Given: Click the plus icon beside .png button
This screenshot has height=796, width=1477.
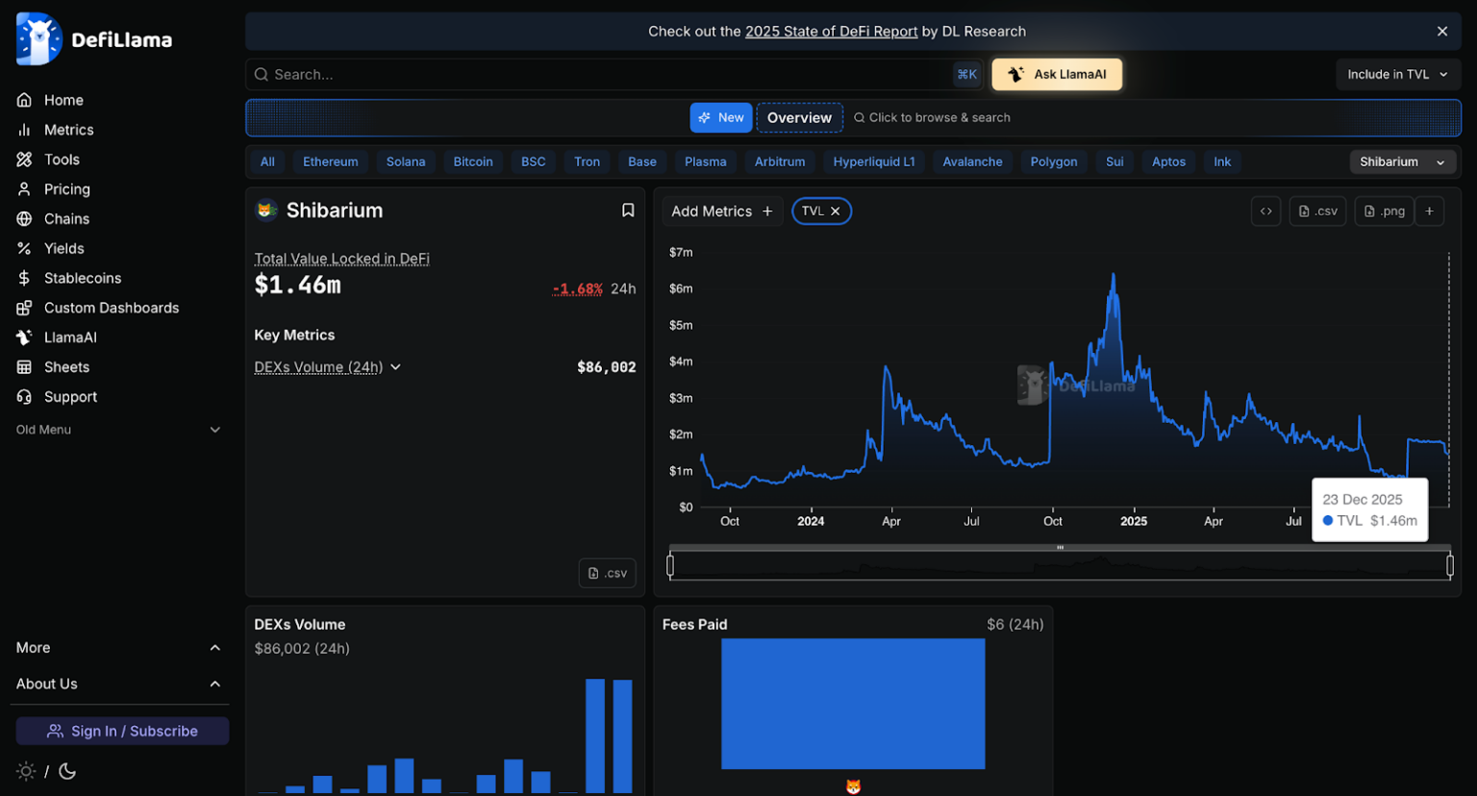Looking at the screenshot, I should point(1430,211).
